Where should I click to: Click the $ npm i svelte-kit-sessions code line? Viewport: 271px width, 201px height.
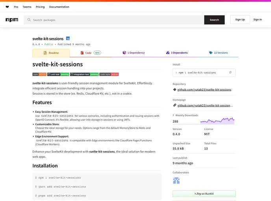coord(58,177)
